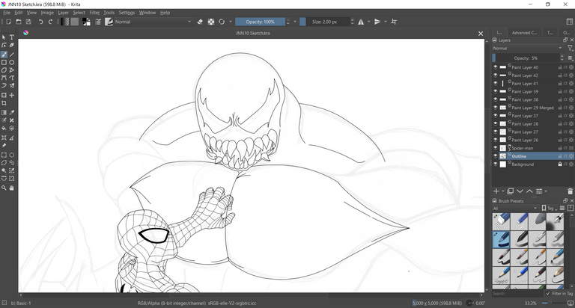This screenshot has width=575, height=308.
Task: Select the Zoom tool in toolbox
Action: tap(4, 188)
